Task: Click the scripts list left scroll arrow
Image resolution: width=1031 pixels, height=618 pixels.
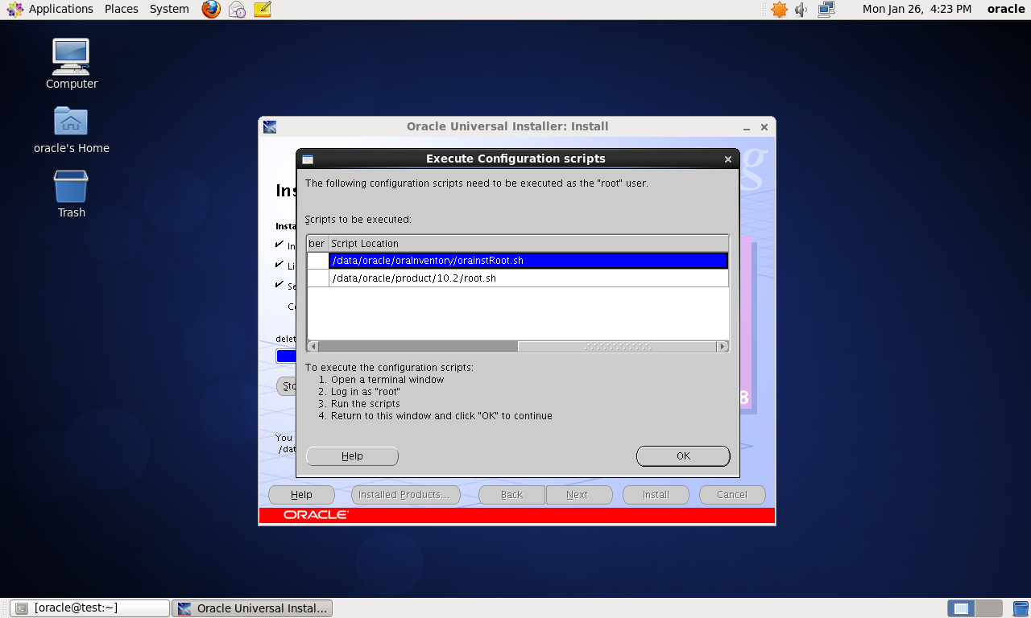Action: pos(313,347)
